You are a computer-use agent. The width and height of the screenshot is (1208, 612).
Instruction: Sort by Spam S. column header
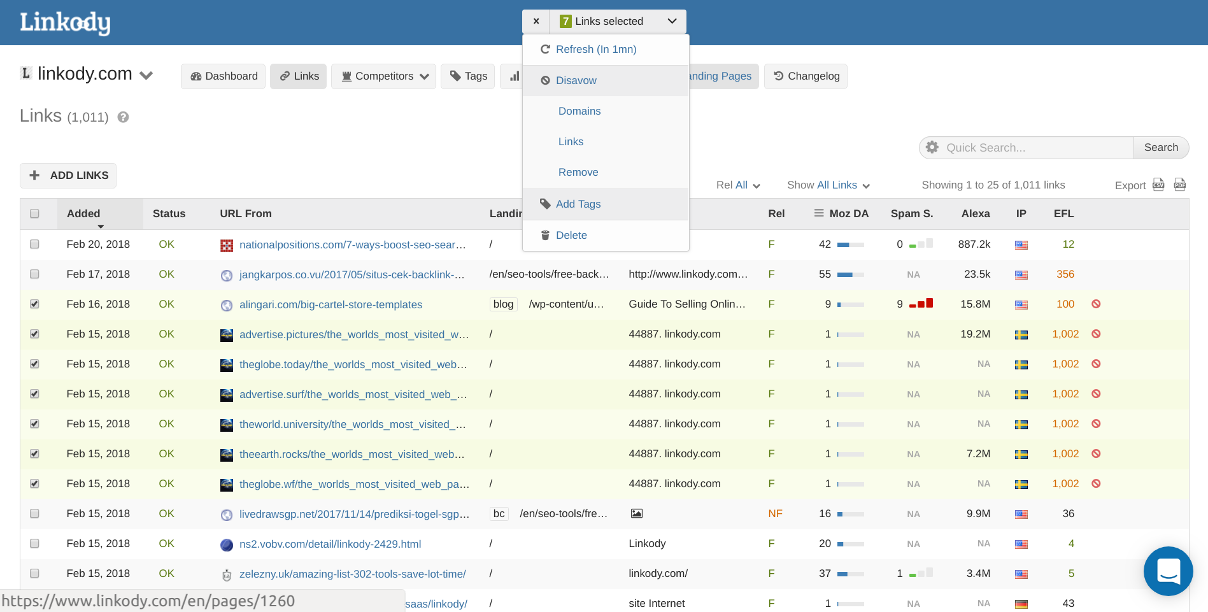point(912,213)
